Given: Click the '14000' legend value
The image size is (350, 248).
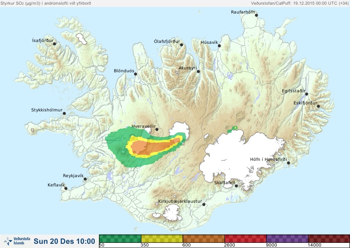Looking at the screenshot, I should point(314,245).
